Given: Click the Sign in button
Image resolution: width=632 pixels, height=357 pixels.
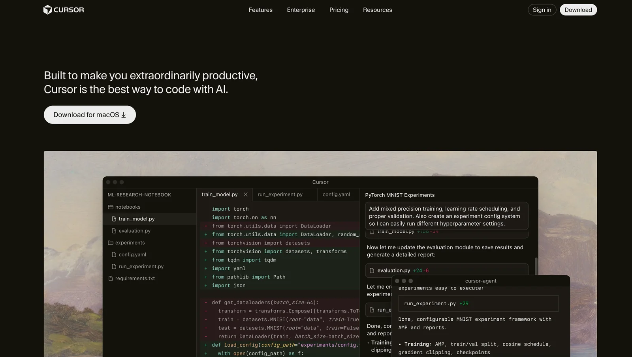Looking at the screenshot, I should pyautogui.click(x=542, y=10).
